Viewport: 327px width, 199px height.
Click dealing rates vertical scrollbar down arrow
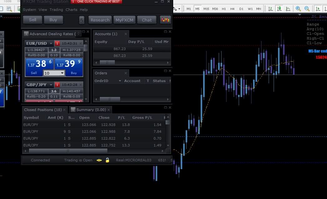[x=86, y=99]
